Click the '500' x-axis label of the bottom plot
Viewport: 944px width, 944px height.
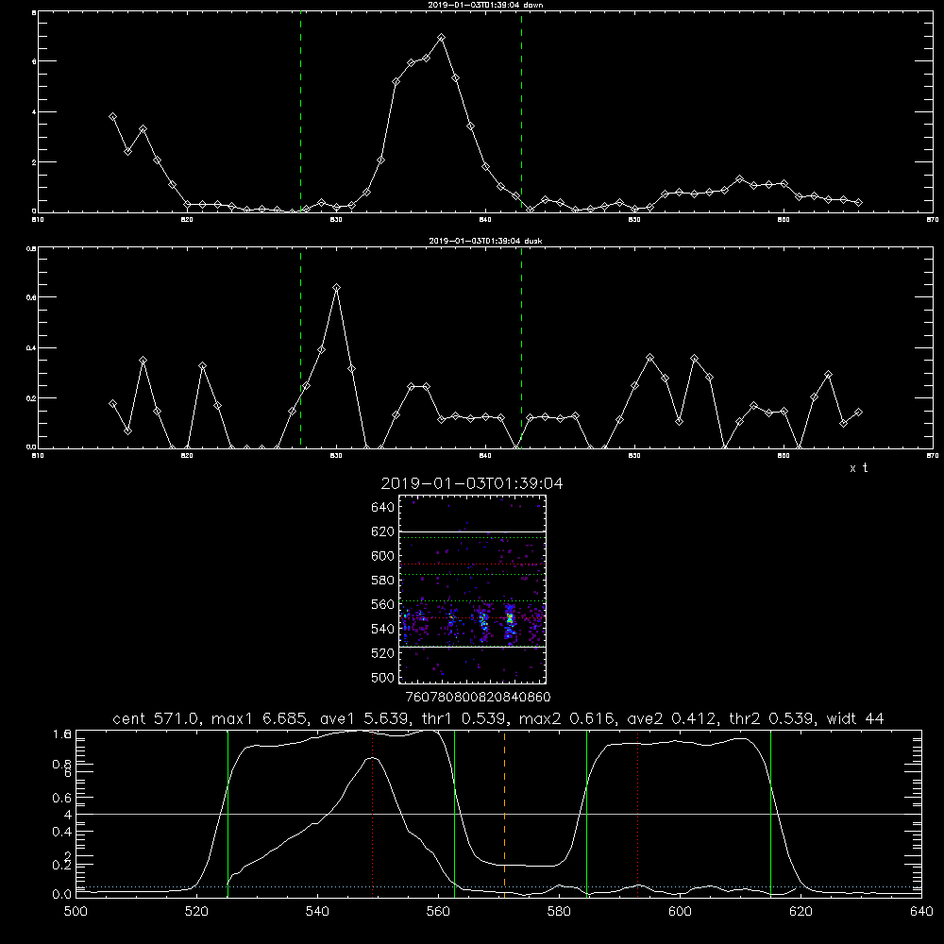[x=76, y=912]
